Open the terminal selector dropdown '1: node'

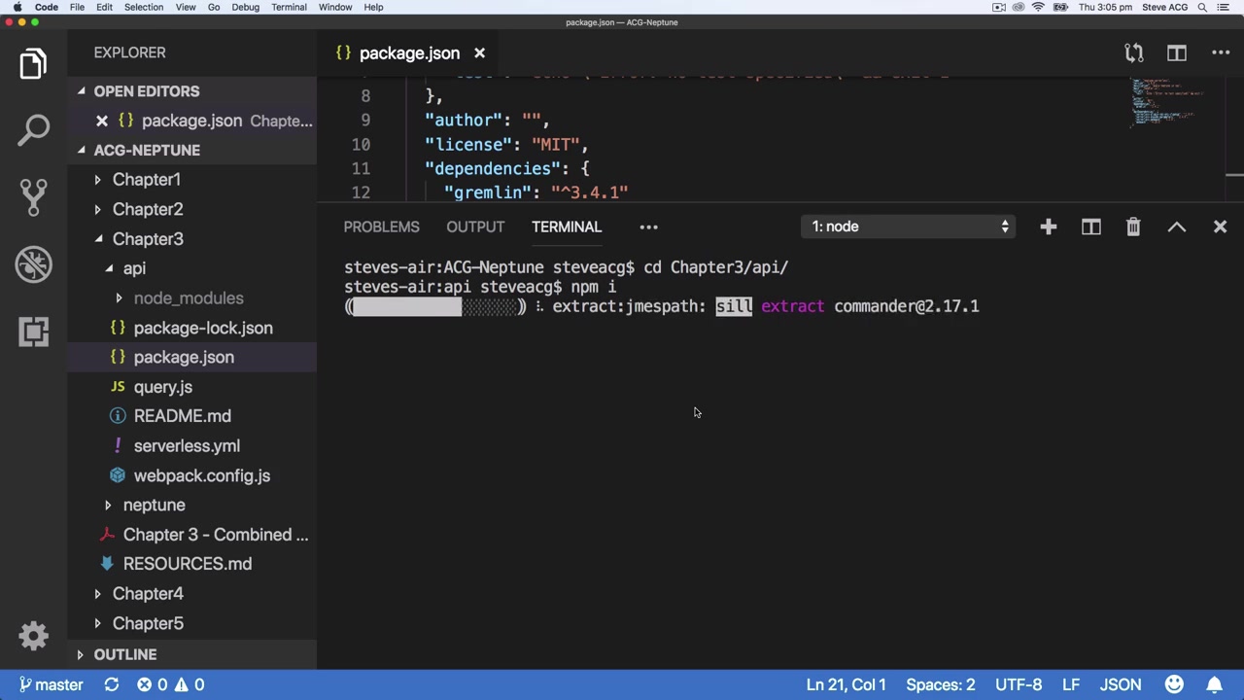coord(910,227)
